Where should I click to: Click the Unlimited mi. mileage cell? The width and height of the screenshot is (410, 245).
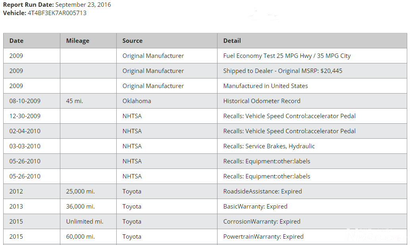coord(85,222)
